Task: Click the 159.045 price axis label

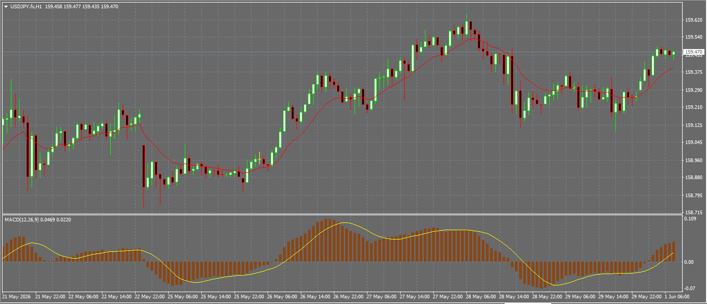Action: 694,142
